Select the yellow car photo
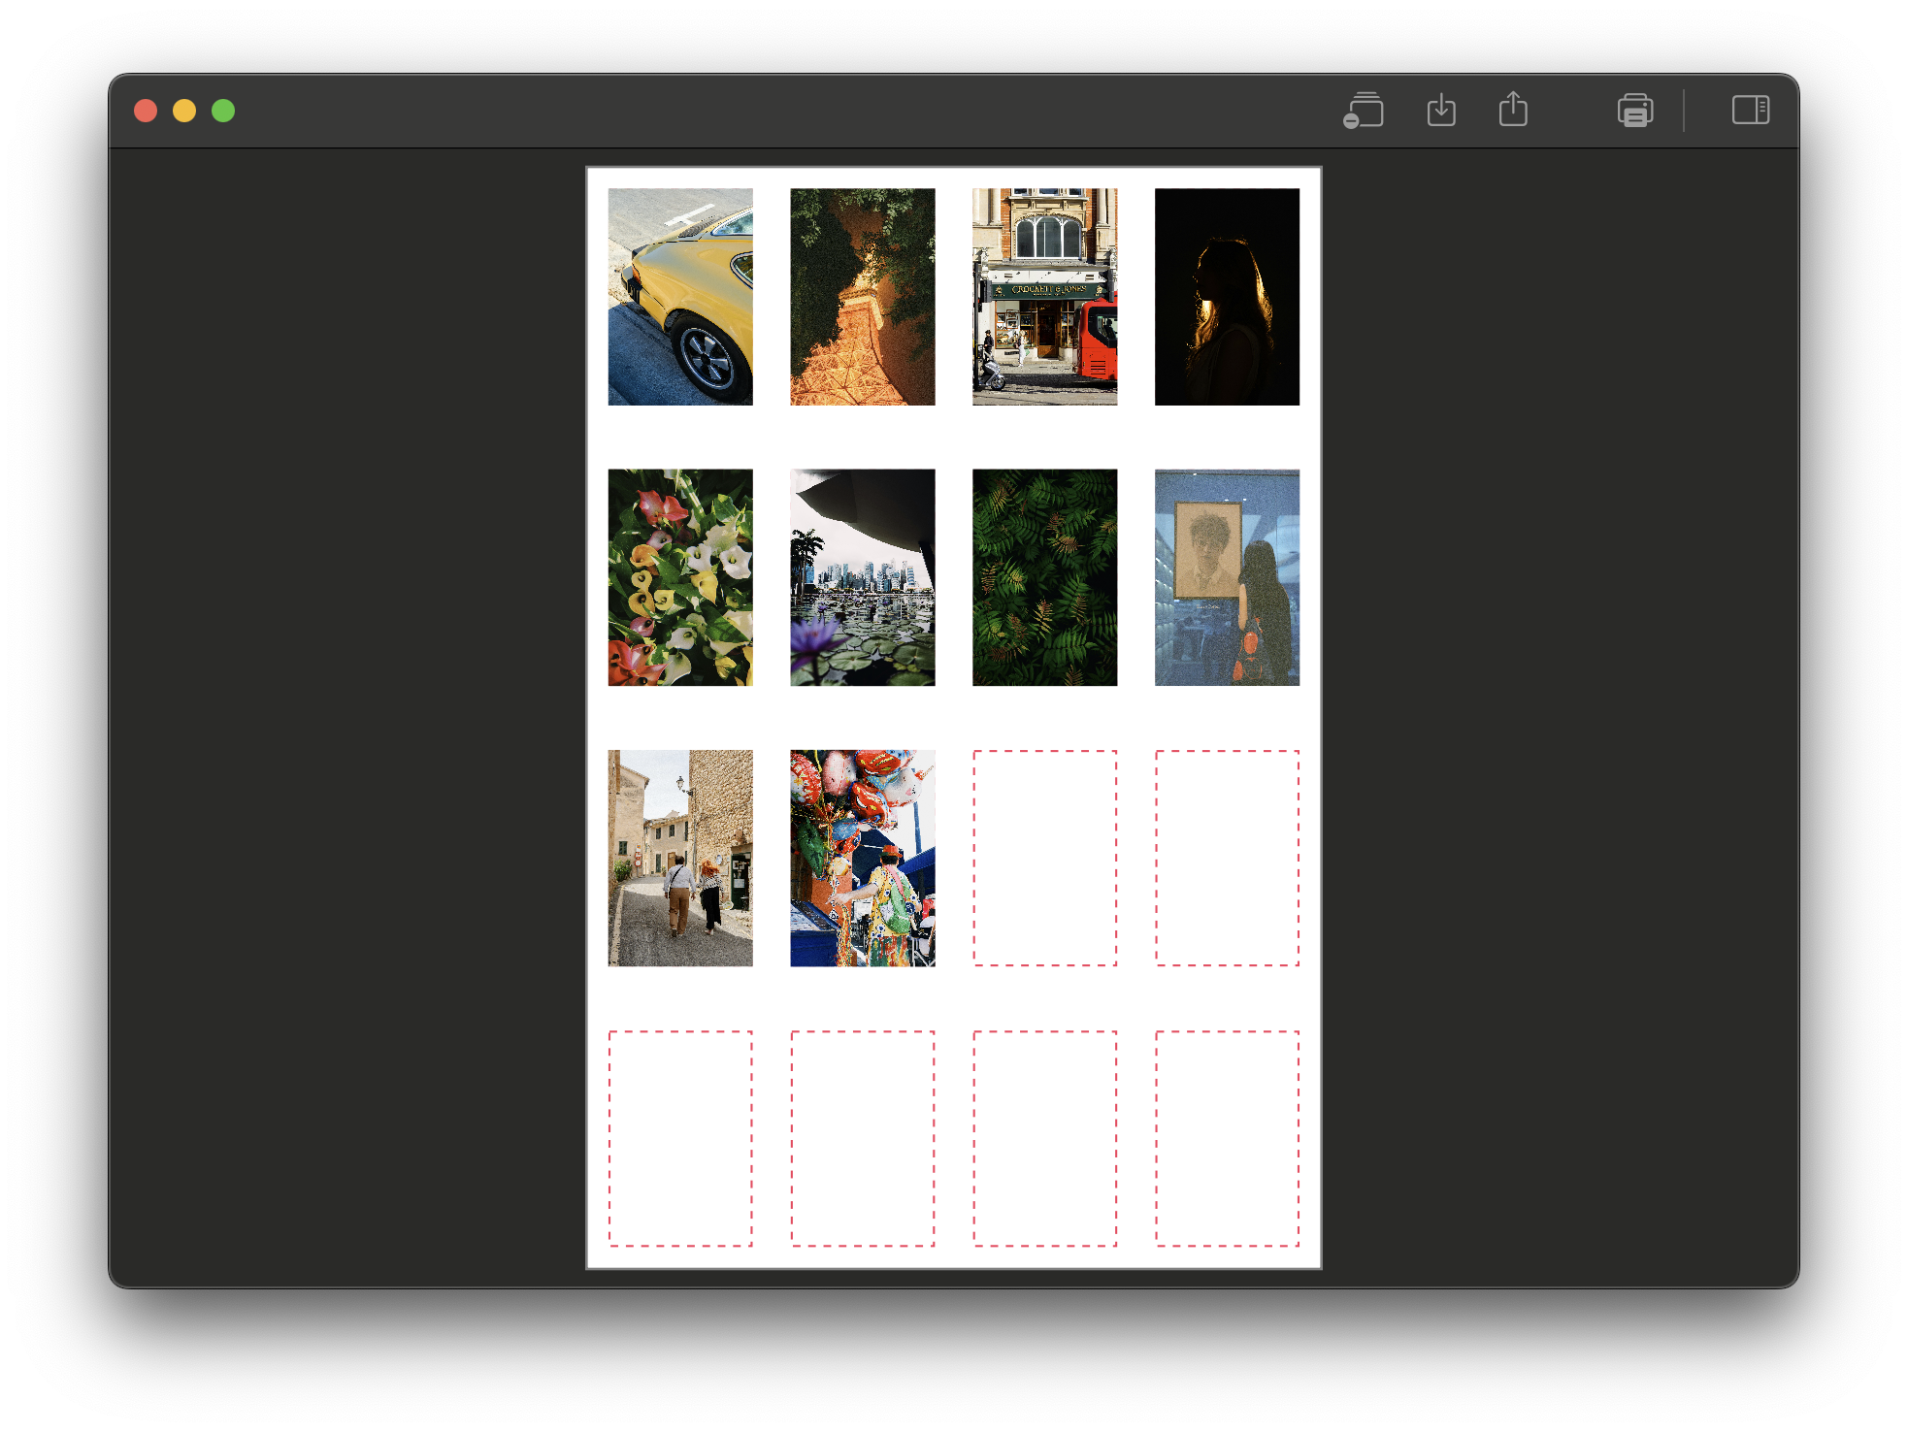 [680, 297]
